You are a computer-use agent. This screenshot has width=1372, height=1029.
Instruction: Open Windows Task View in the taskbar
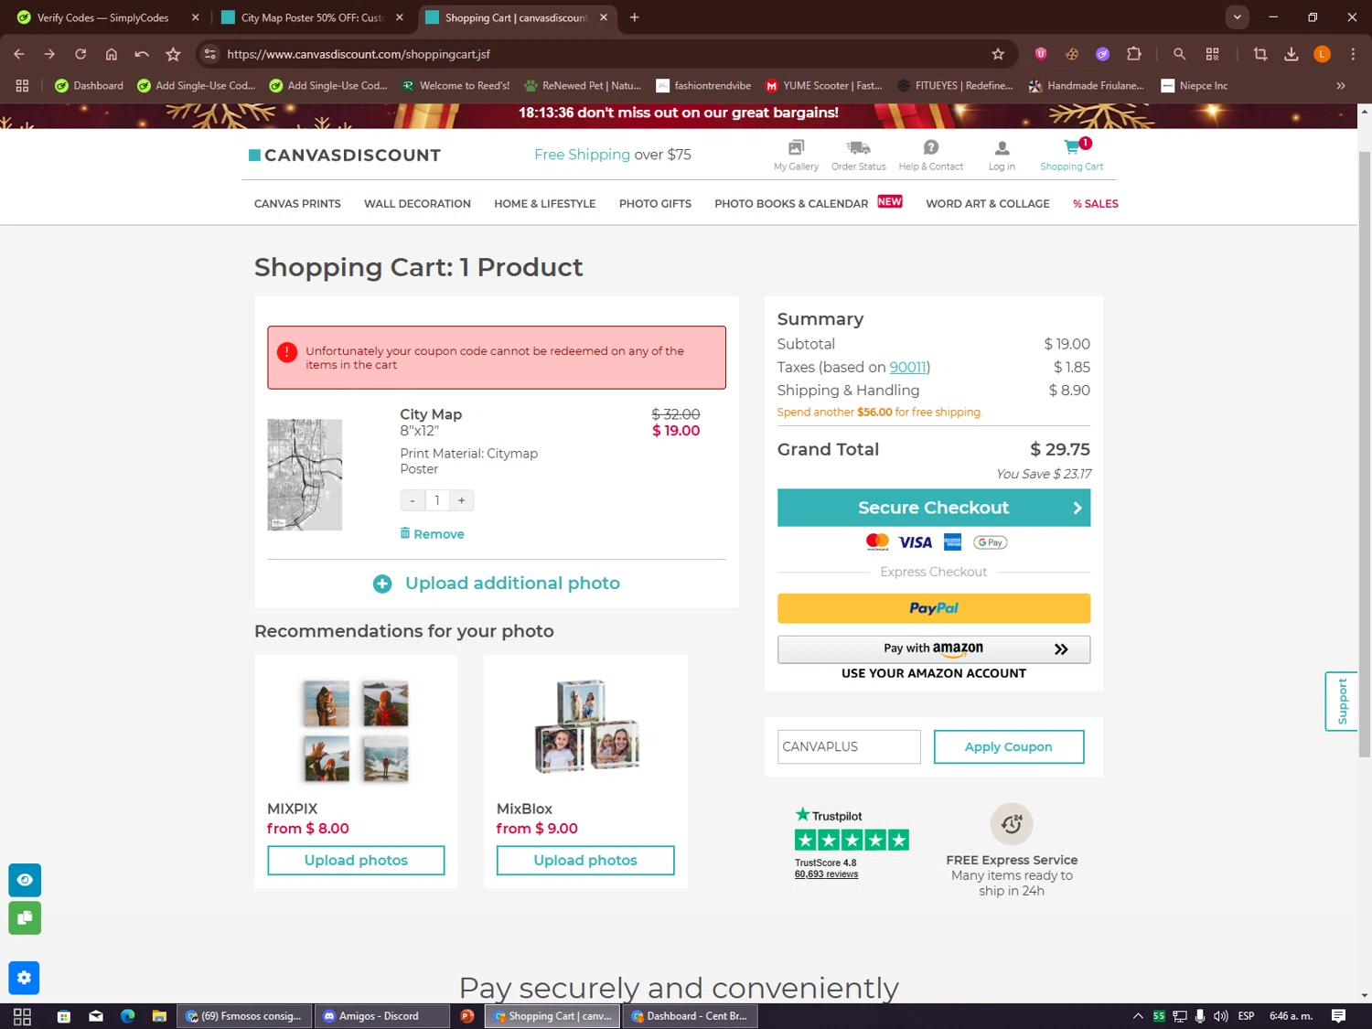pyautogui.click(x=23, y=1016)
